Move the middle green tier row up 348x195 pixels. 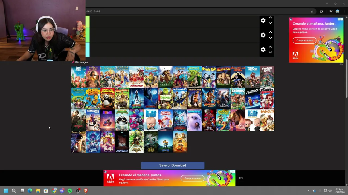tap(270, 32)
